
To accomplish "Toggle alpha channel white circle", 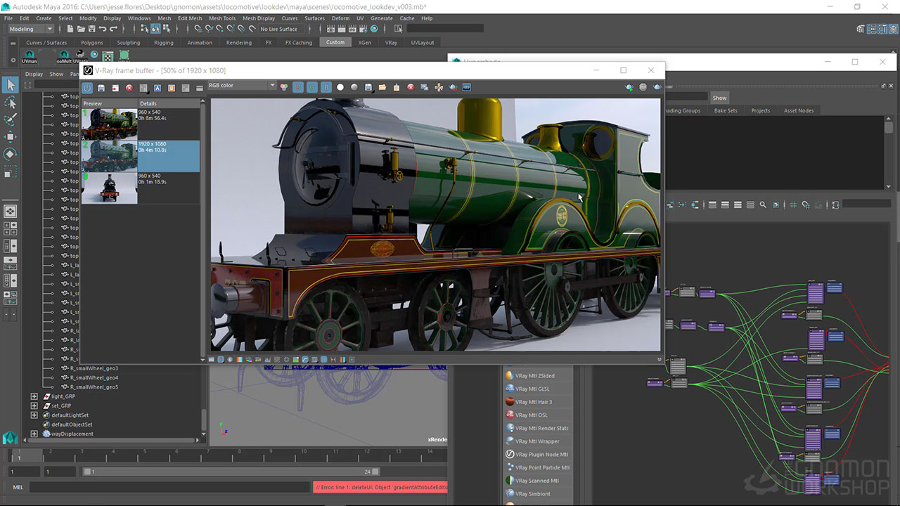I will [x=340, y=87].
